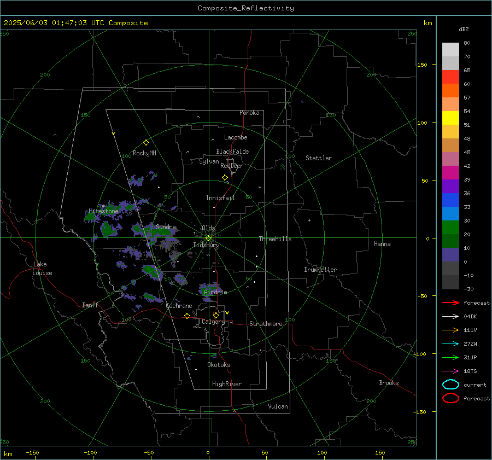Click the RockyMH label
This screenshot has height=460, width=492.
pyautogui.click(x=144, y=153)
